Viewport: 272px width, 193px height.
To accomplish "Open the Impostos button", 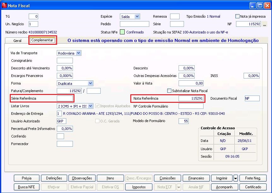I will pyautogui.click(x=139, y=187).
